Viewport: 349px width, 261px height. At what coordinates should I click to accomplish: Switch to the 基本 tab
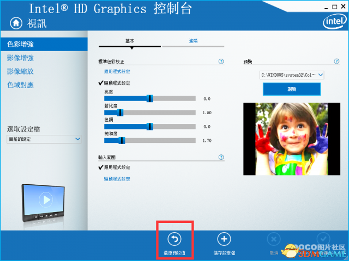[130, 41]
